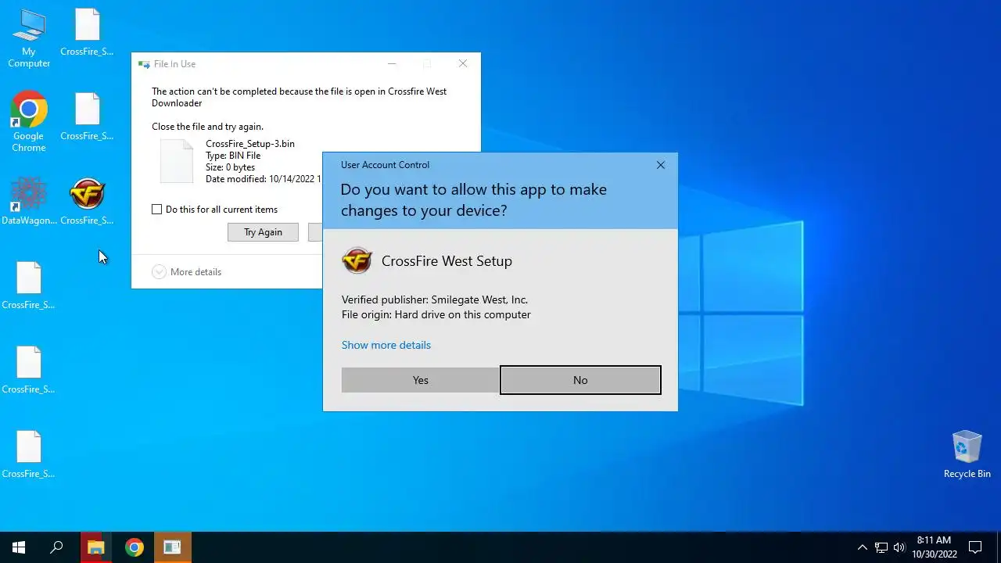Click the File In Use title bar icon
The height and width of the screenshot is (563, 1001).
pyautogui.click(x=144, y=64)
